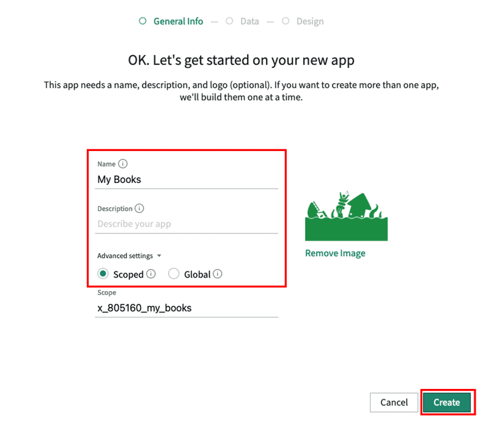Select the Global radio button
The height and width of the screenshot is (422, 489).
174,274
